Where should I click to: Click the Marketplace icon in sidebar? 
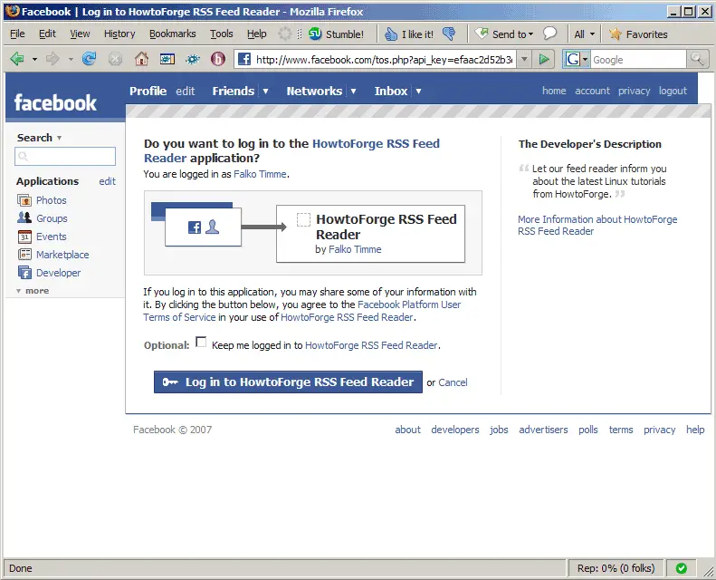pyautogui.click(x=24, y=255)
